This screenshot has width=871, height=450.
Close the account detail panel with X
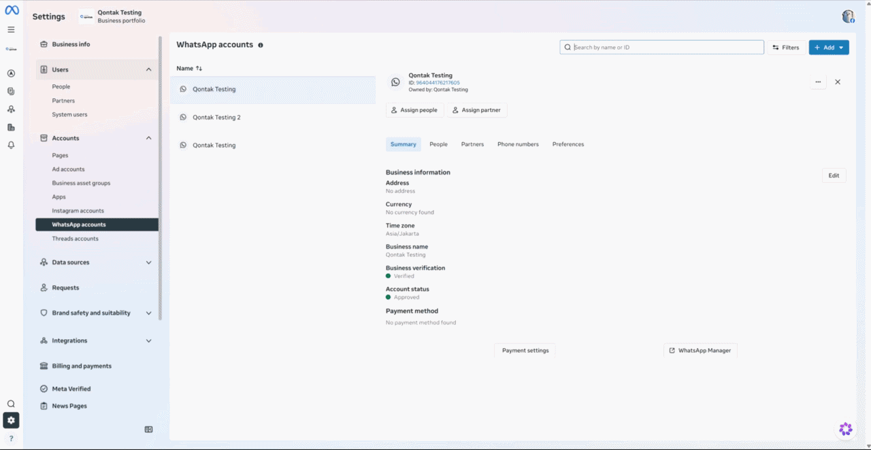[x=838, y=82]
